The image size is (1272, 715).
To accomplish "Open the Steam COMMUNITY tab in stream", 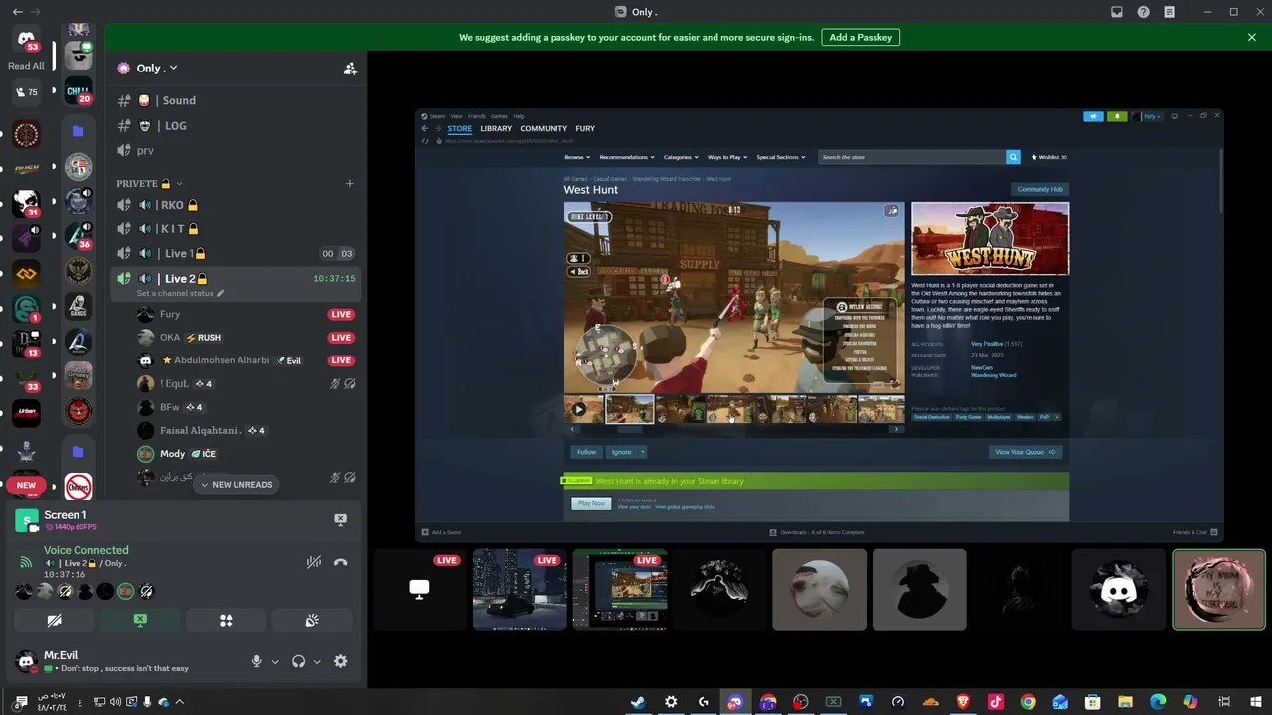I will [544, 129].
